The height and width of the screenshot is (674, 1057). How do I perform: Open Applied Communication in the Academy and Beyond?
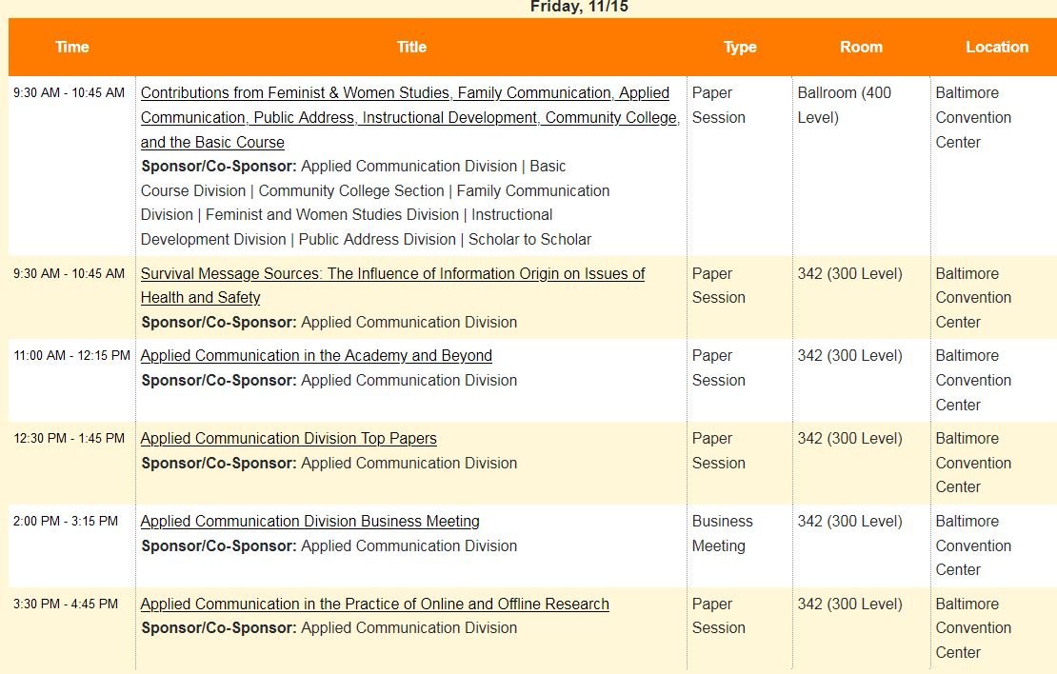coord(316,355)
